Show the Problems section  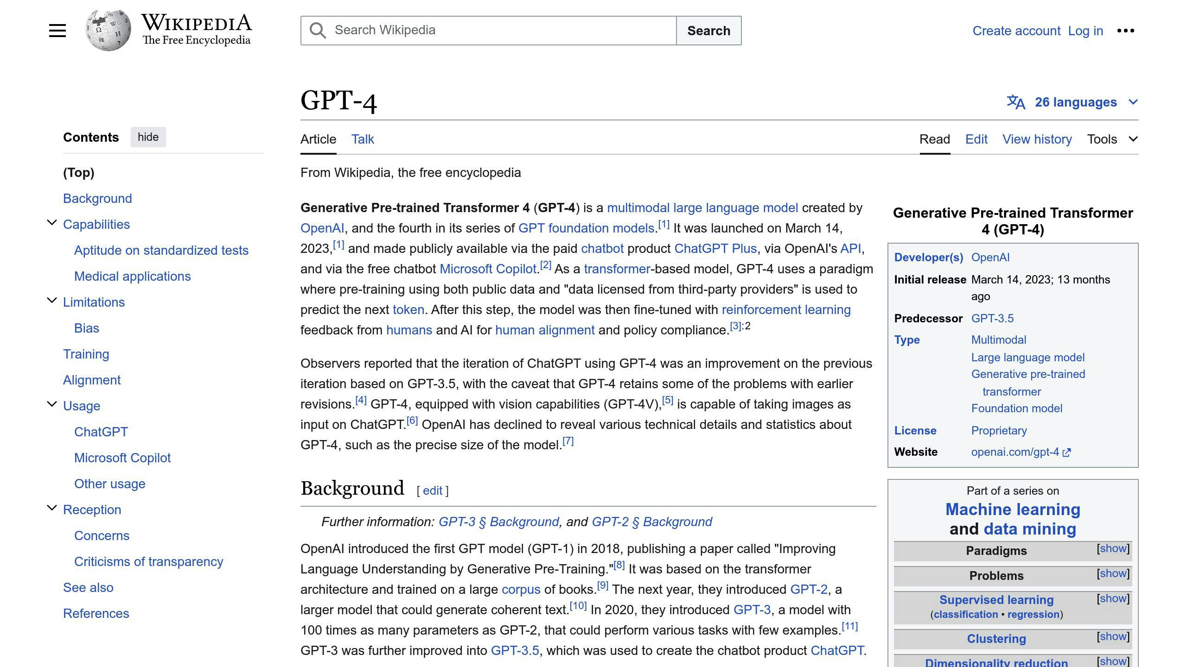[1113, 573]
